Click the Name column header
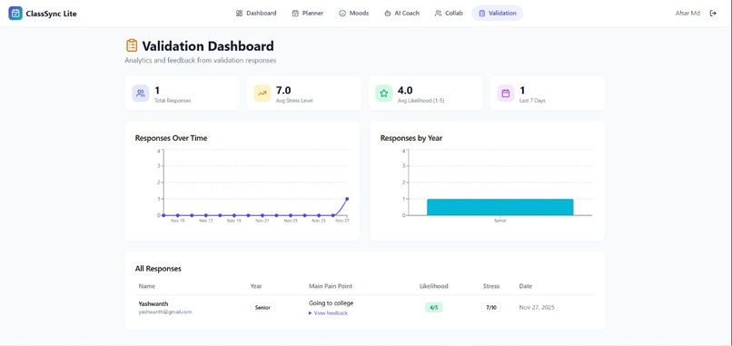732x346 pixels. 147,286
